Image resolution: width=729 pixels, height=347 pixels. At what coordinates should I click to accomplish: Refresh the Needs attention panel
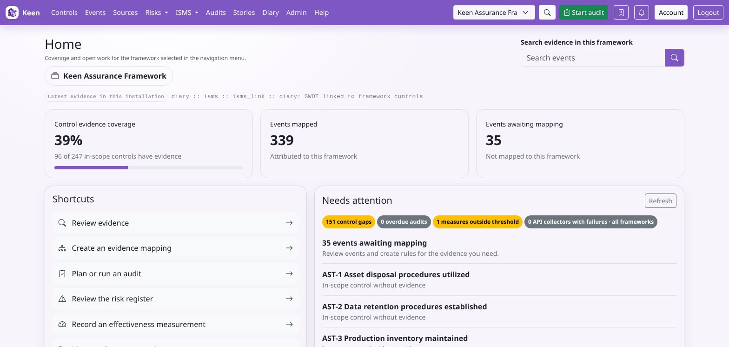tap(660, 201)
